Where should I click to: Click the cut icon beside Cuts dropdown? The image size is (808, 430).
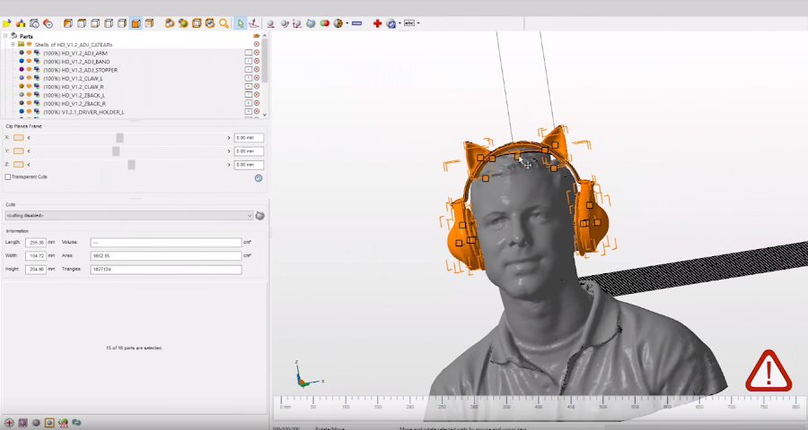tap(260, 216)
